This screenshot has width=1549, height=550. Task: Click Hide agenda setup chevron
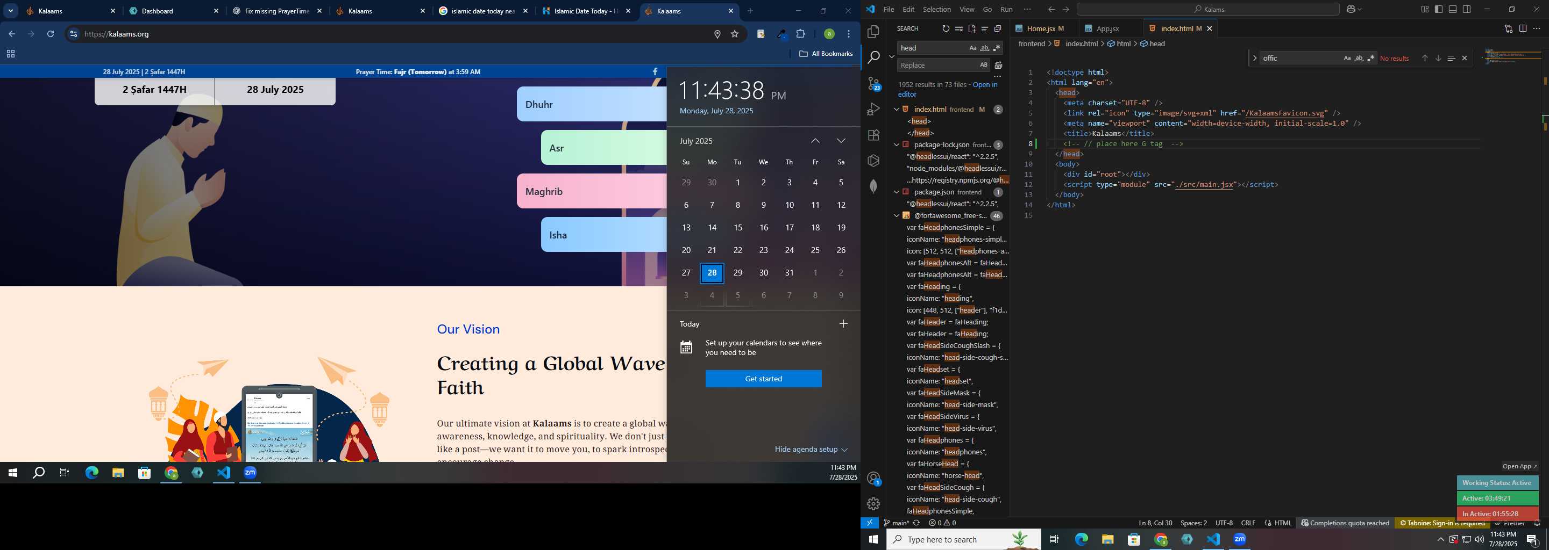[x=844, y=450]
